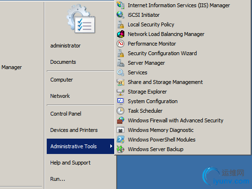The height and width of the screenshot is (189, 252).
Task: Click the Windows PowerShell Modules icon
Action: coord(120,140)
